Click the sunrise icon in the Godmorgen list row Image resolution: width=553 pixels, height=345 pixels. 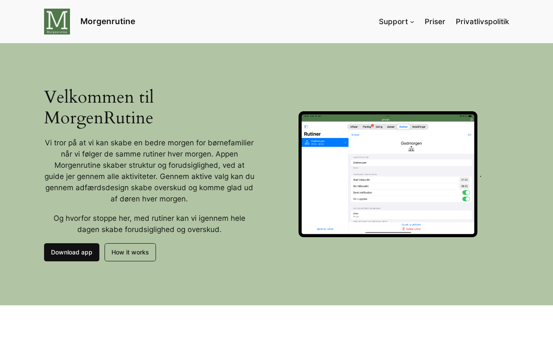coord(307,142)
